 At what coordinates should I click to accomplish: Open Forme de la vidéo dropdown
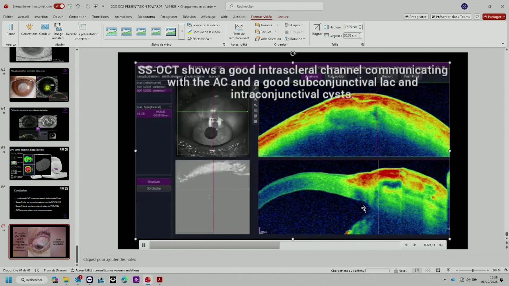tap(204, 25)
